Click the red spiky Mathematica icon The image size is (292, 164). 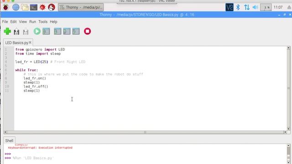42,7
